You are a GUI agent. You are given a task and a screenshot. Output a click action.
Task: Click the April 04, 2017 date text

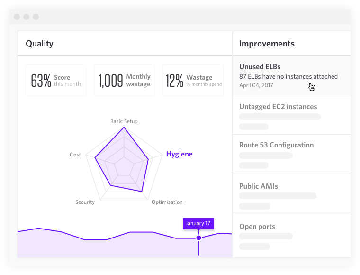(256, 85)
